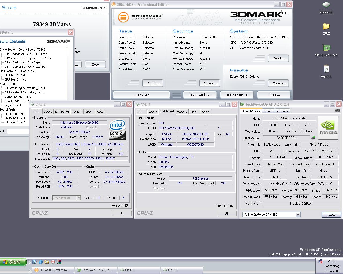The height and width of the screenshot is (274, 343).
Task: Click the Run 3DMark button
Action: click(141, 95)
